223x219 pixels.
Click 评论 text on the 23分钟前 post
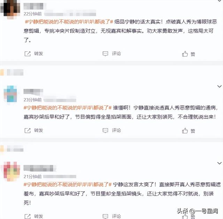pyautogui.click(x=116, y=130)
